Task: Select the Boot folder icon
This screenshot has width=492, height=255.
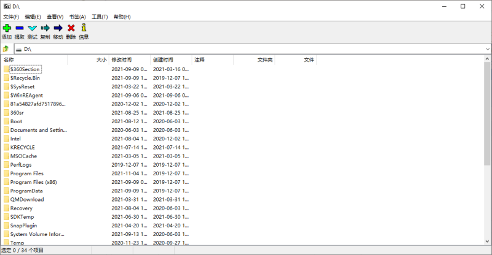Action: point(7,121)
